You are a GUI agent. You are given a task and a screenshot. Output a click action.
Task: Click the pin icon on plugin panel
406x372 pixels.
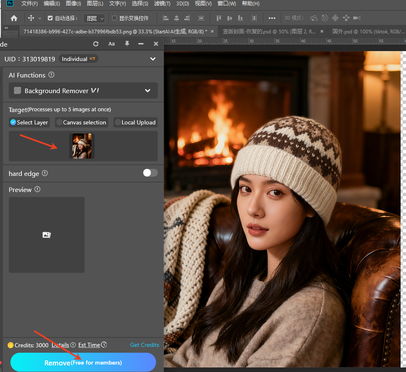127,44
